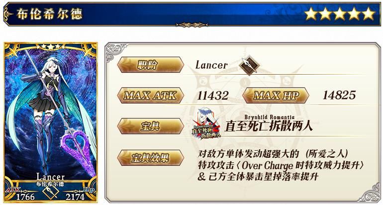Image resolution: width=383 pixels, height=205 pixels.
Task: Click the 布伦希尔德 title in header
Action: (x=50, y=14)
